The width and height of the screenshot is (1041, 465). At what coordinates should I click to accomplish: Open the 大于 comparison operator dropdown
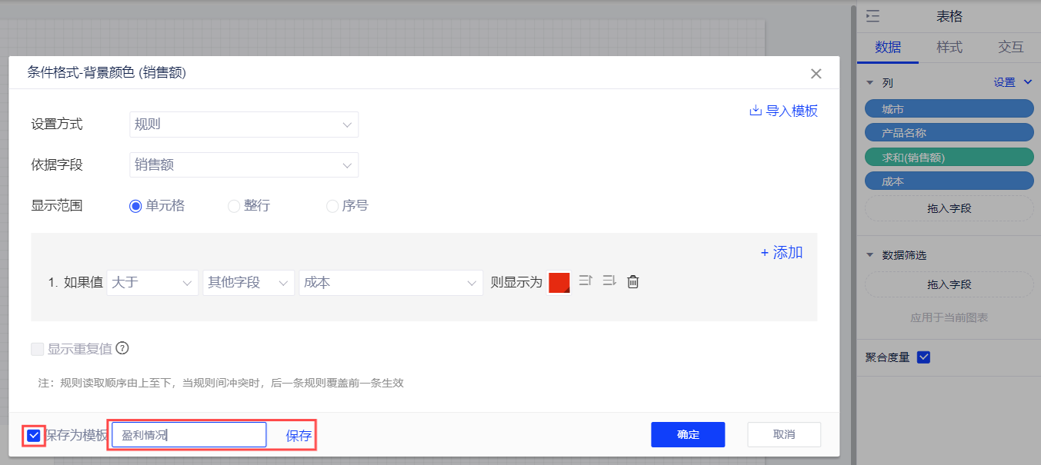(x=152, y=283)
